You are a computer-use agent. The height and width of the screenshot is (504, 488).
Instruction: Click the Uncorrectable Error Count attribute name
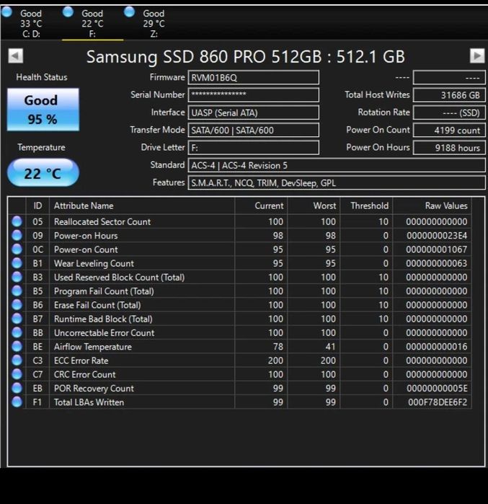104,333
